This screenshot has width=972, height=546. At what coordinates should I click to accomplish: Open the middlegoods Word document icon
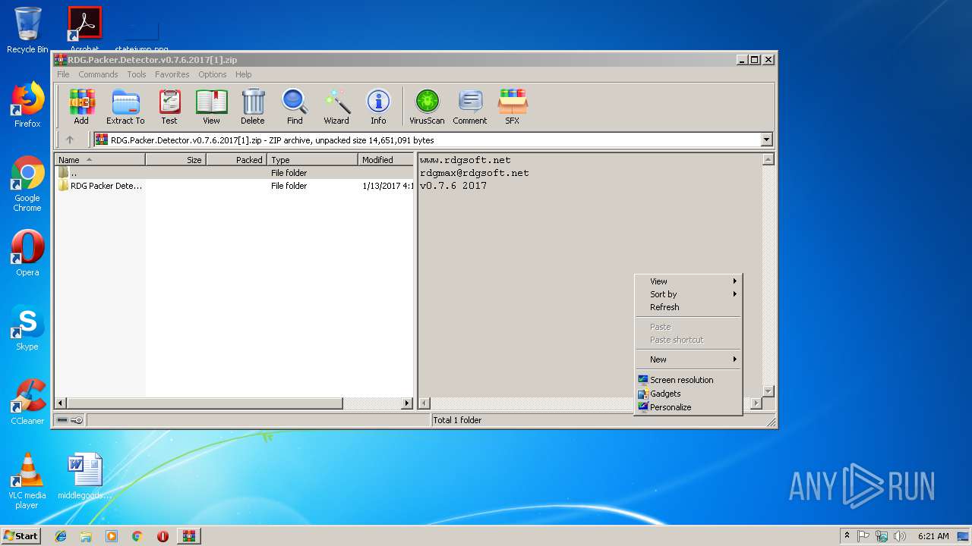pyautogui.click(x=84, y=476)
